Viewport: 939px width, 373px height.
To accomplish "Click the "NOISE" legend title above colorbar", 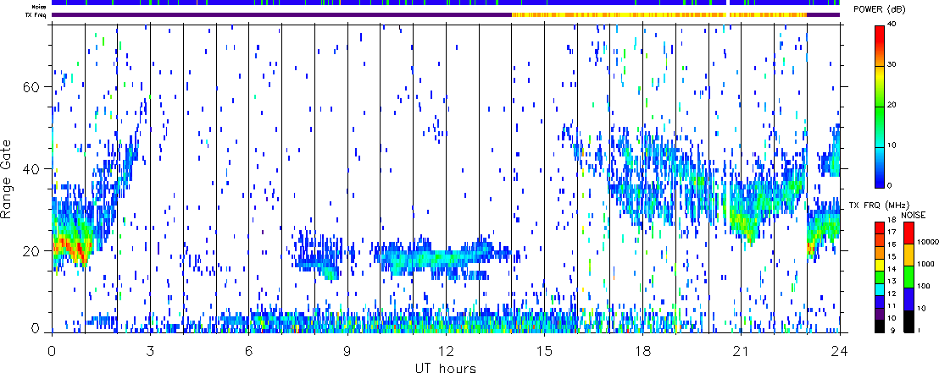I will pos(914,214).
